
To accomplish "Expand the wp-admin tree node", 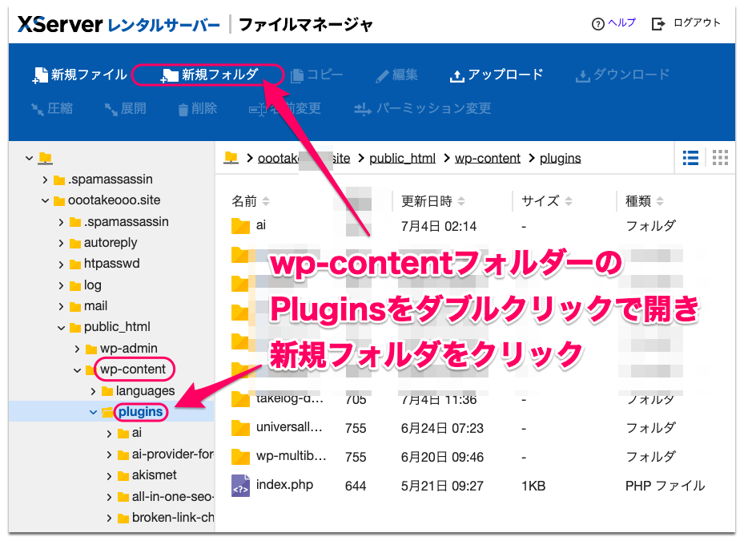I will (x=77, y=349).
